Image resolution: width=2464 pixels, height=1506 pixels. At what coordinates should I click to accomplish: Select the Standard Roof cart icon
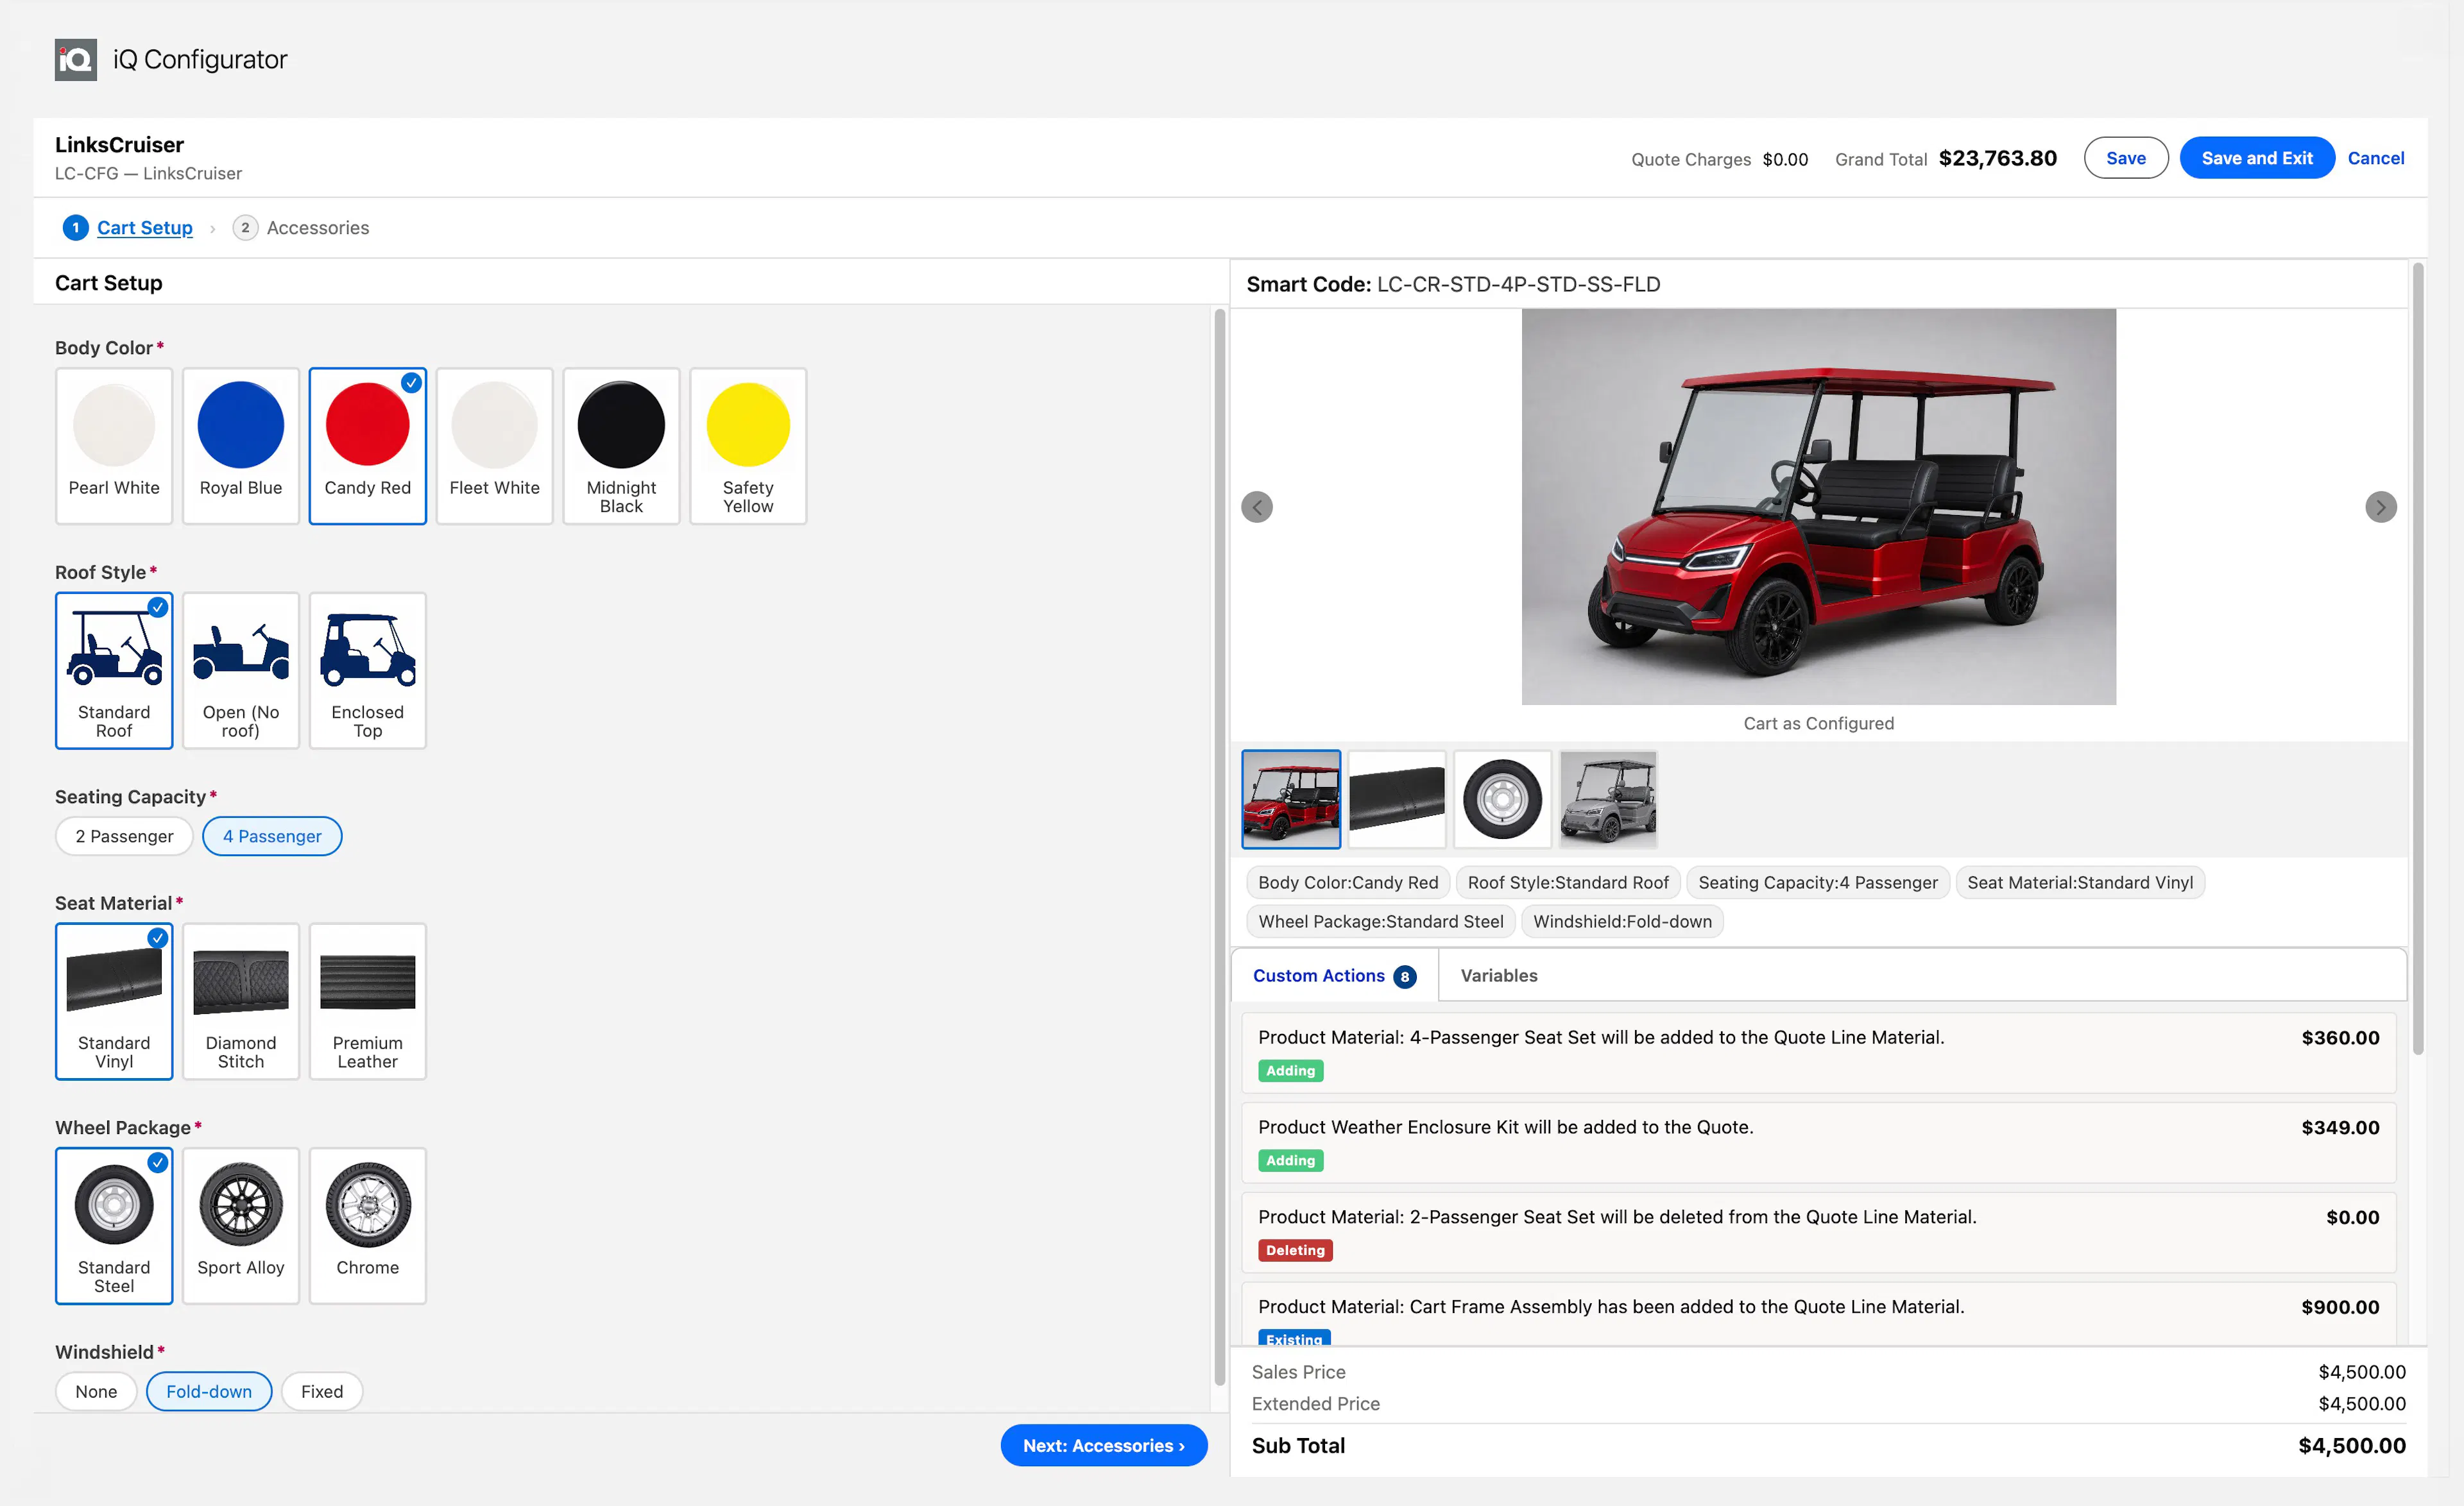(114, 670)
